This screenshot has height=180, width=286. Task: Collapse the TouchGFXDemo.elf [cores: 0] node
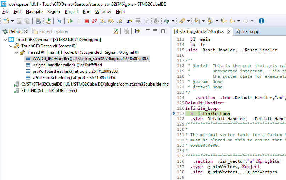[11, 46]
